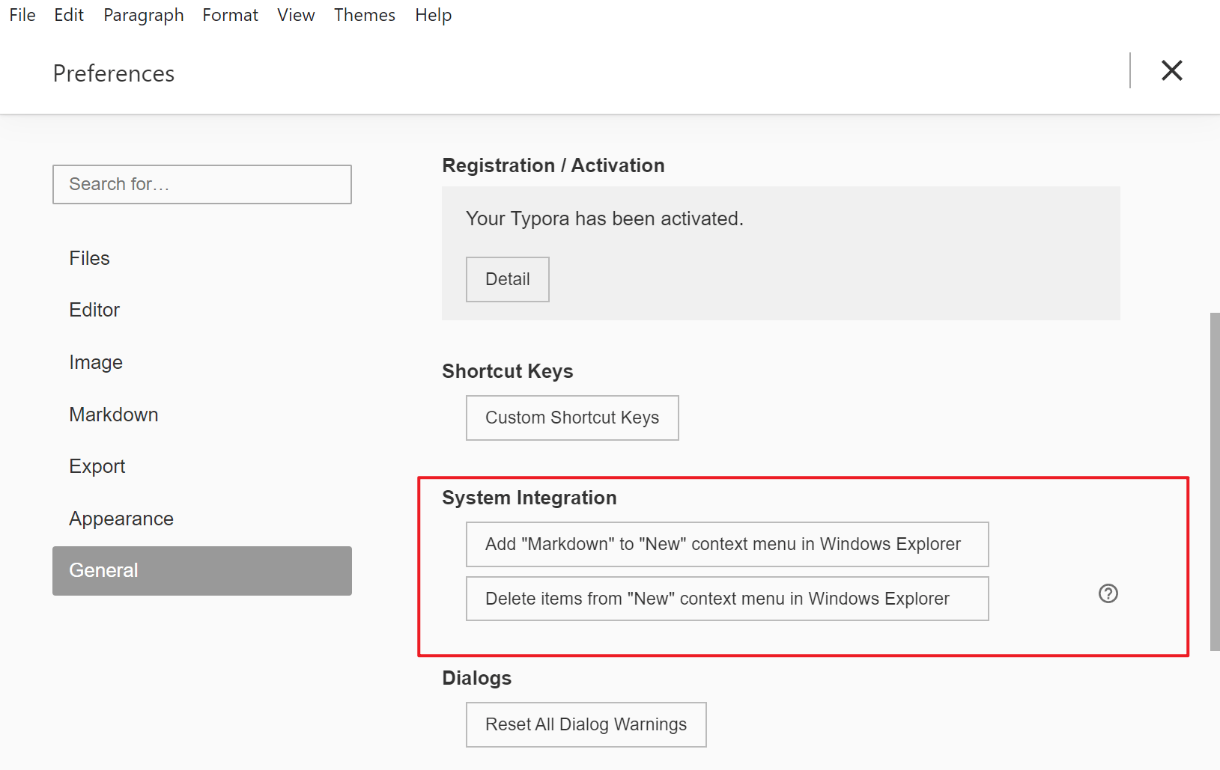1220x770 pixels.
Task: Open the Edit menu
Action: point(69,15)
